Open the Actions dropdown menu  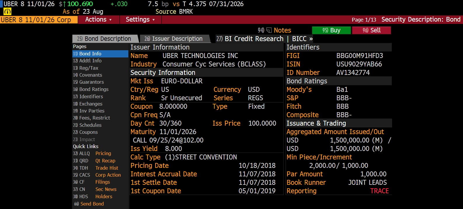point(99,20)
